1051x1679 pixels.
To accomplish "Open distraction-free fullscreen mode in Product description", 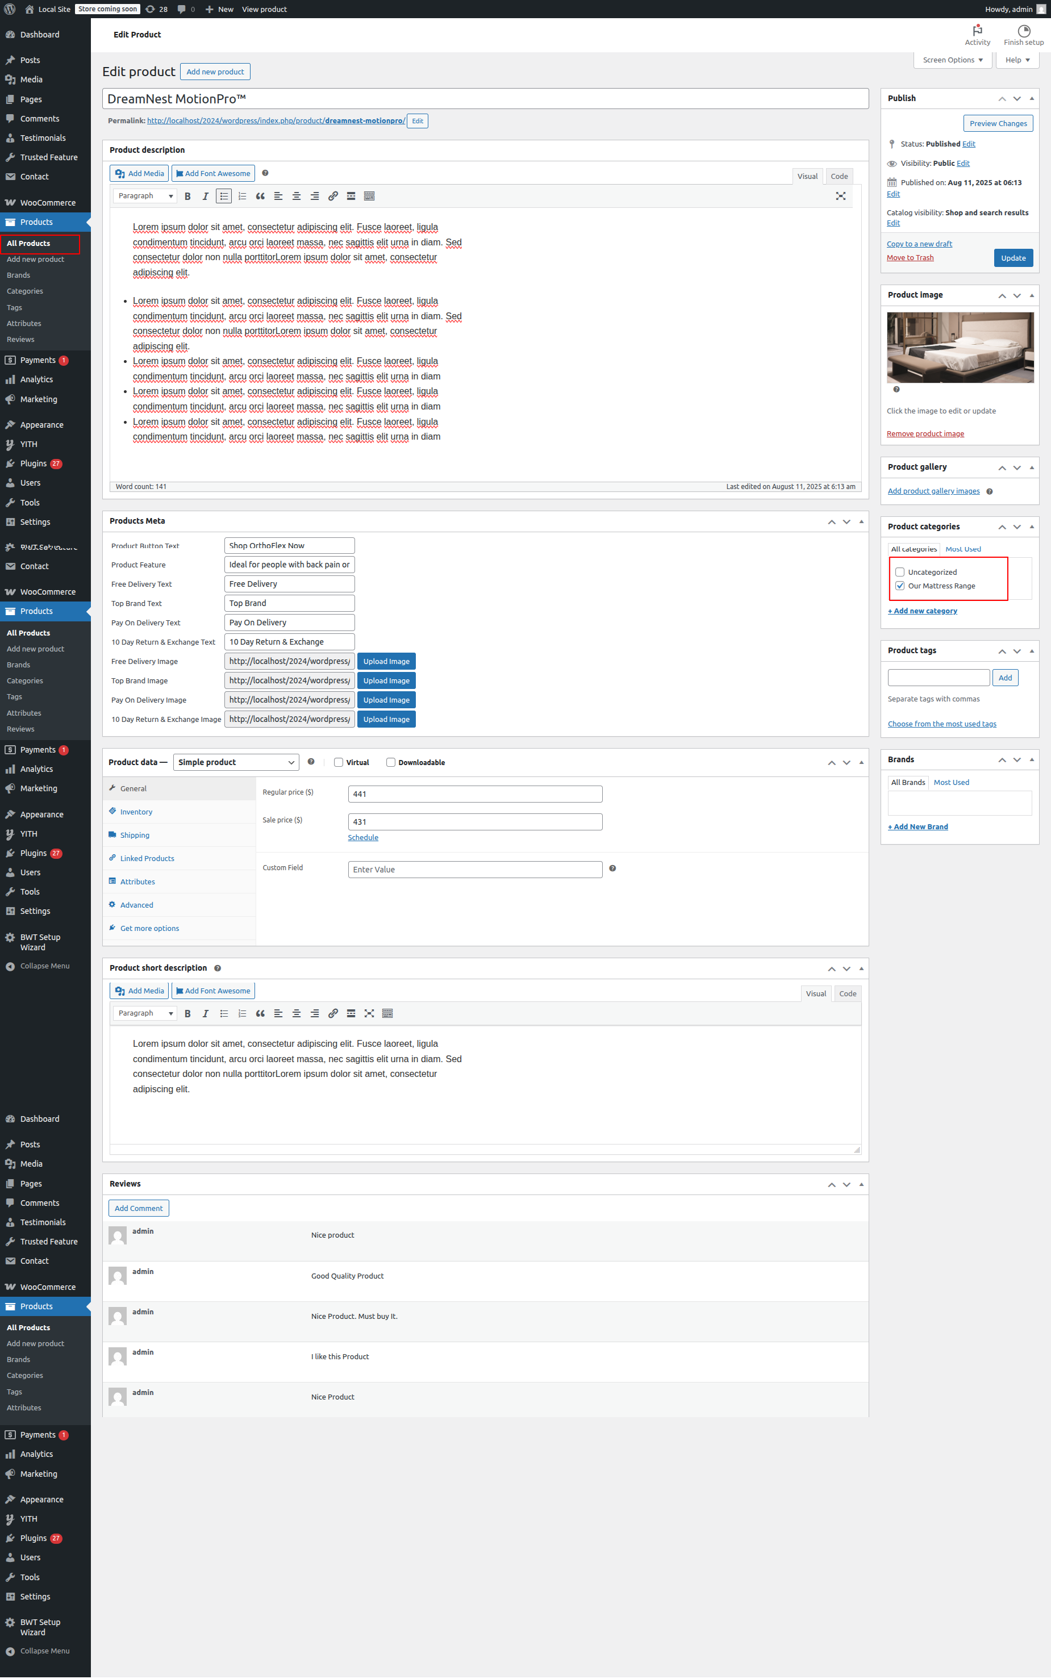I will [840, 196].
